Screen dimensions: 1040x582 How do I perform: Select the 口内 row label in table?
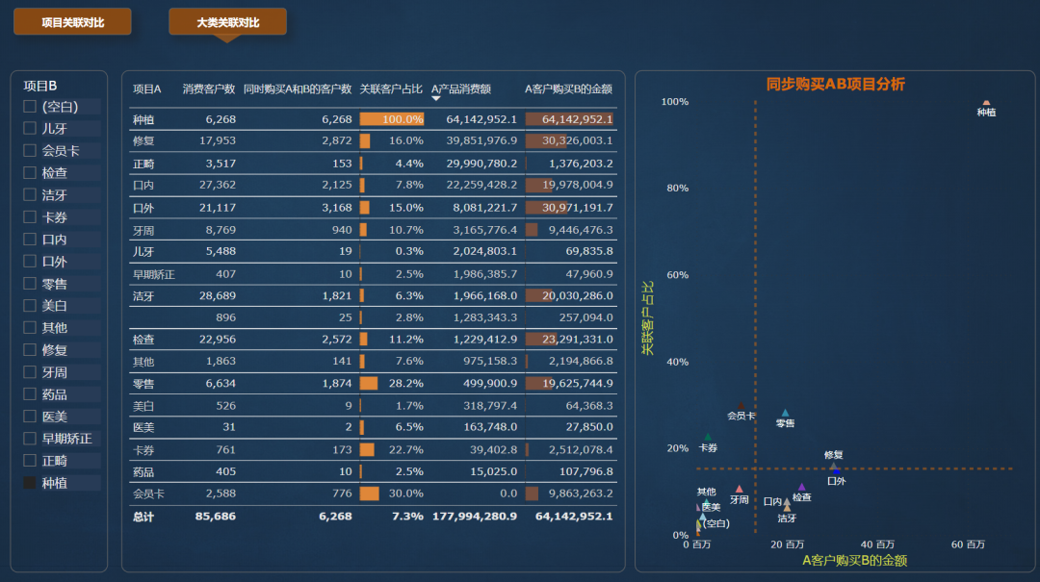143,185
